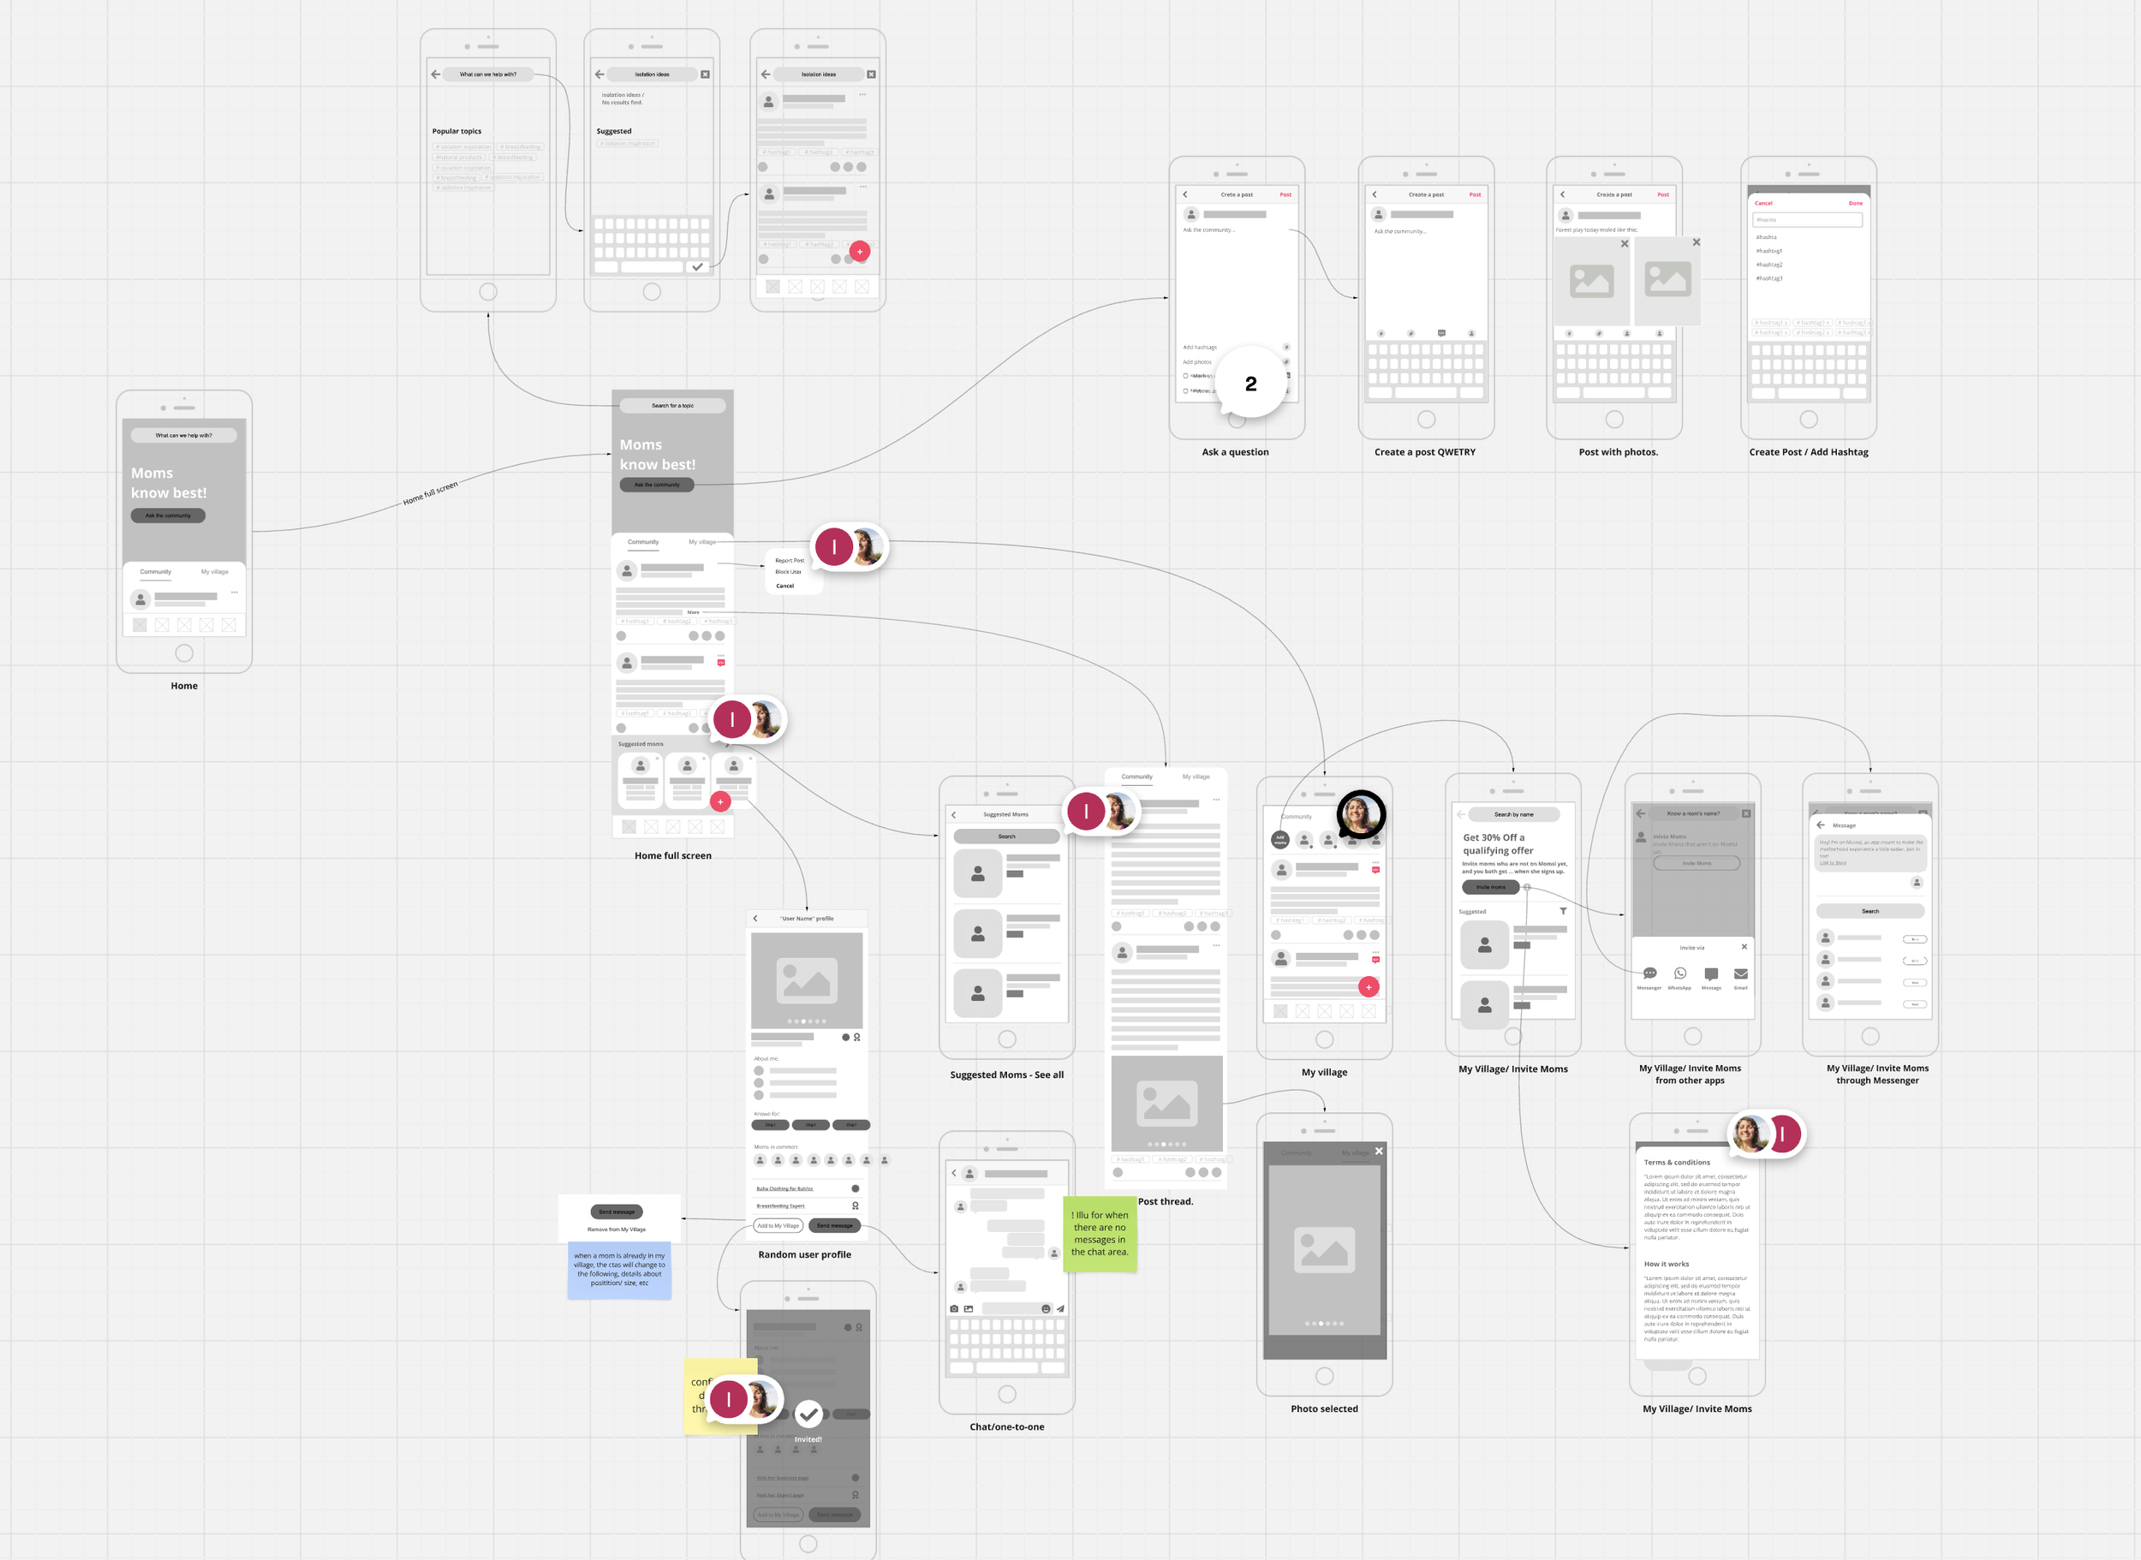Click the Messenger icon in Invite via sheet
The image size is (2141, 1560).
pos(1650,974)
